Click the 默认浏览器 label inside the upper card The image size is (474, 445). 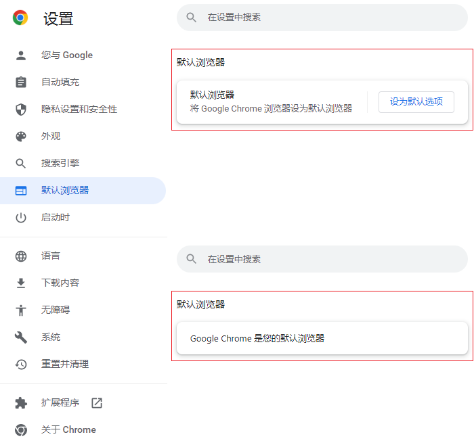[x=212, y=95]
